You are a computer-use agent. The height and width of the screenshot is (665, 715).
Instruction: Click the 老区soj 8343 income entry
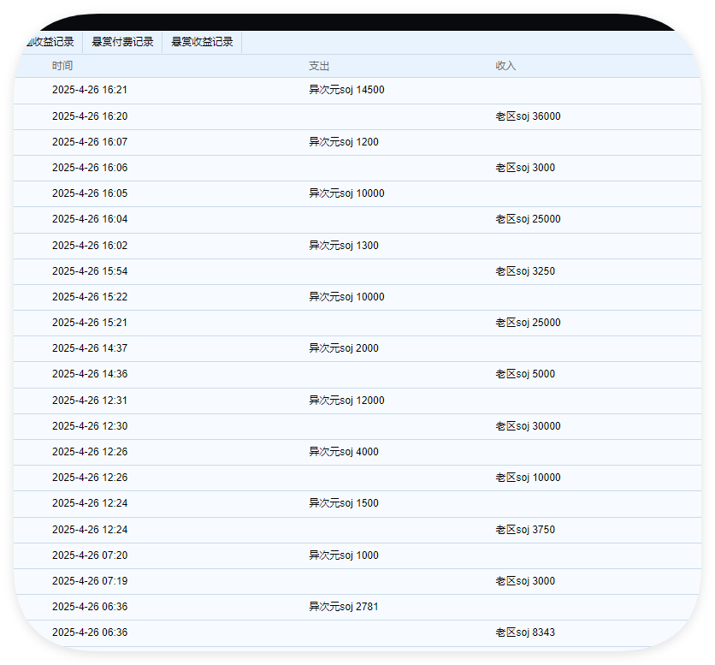click(525, 632)
